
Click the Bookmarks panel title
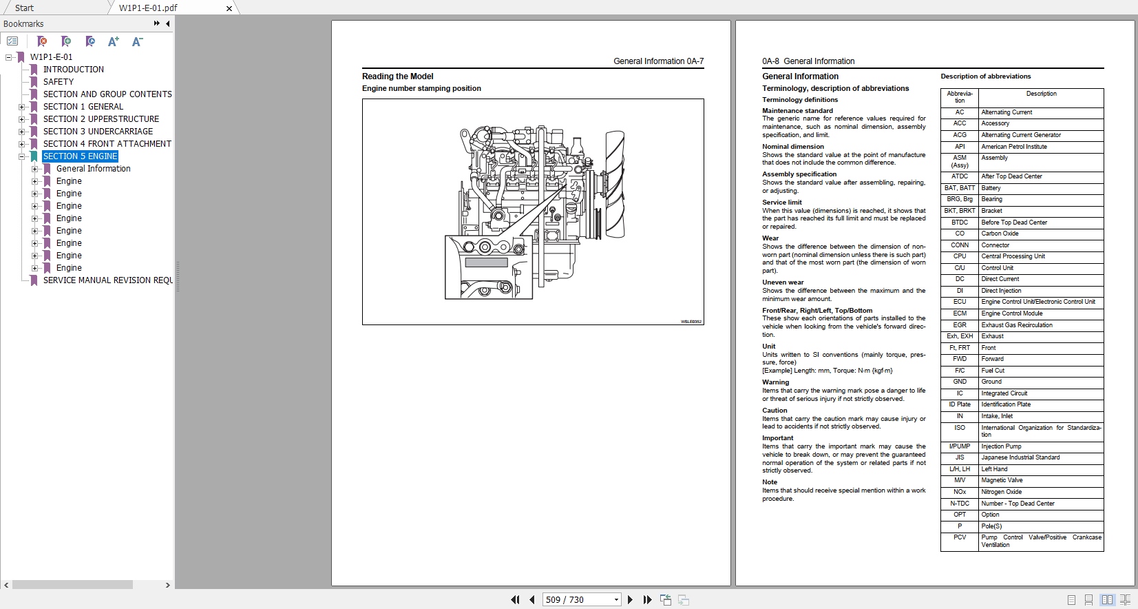pos(23,23)
